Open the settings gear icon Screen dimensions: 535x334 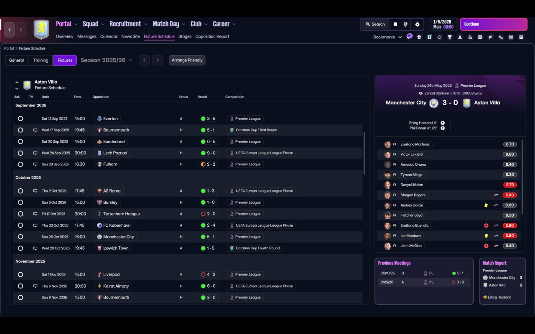417,24
